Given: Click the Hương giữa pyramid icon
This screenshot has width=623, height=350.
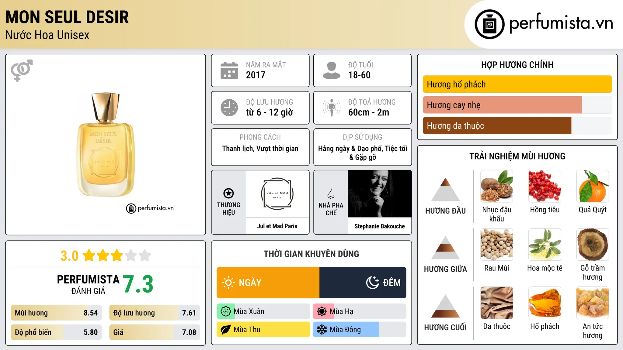Looking at the screenshot, I should pos(445,248).
